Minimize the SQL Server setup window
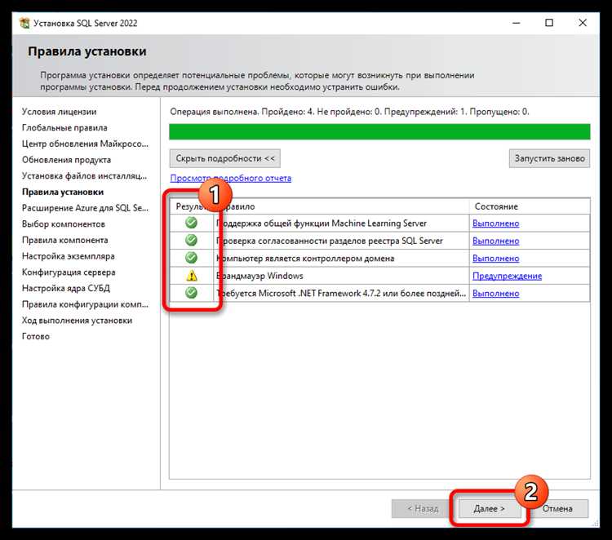 (x=516, y=23)
